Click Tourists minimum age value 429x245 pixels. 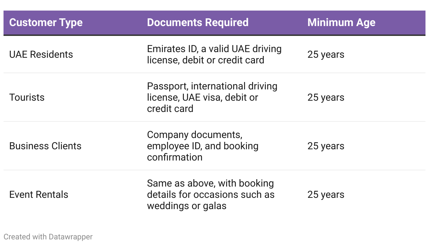tap(326, 98)
